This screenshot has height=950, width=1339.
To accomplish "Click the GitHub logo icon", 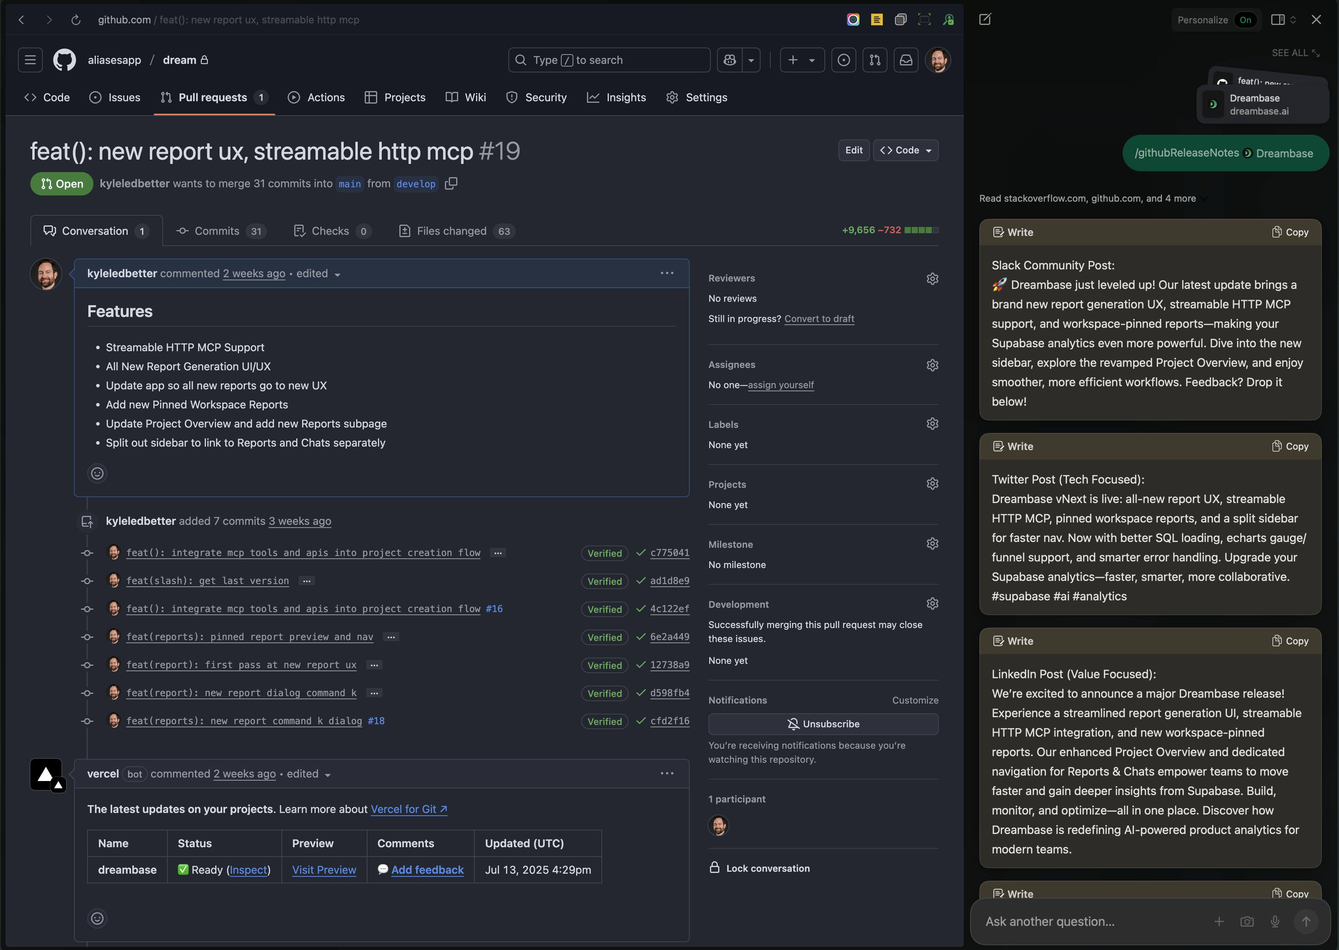I will [x=64, y=60].
